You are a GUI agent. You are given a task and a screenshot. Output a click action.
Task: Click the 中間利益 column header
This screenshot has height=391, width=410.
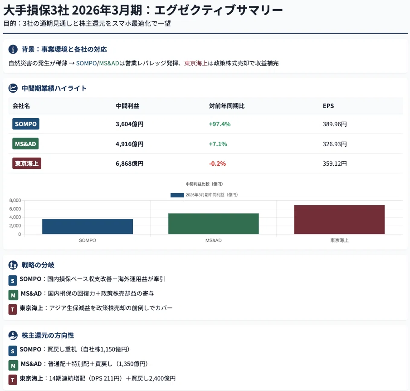coord(127,106)
